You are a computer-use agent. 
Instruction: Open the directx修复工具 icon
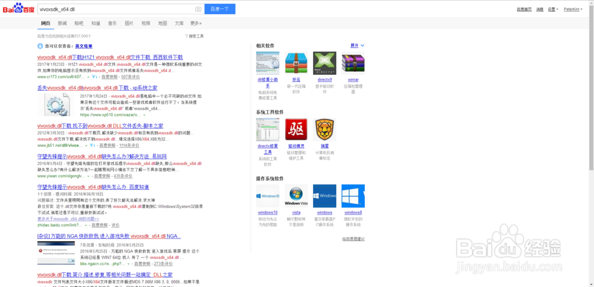tap(267, 129)
